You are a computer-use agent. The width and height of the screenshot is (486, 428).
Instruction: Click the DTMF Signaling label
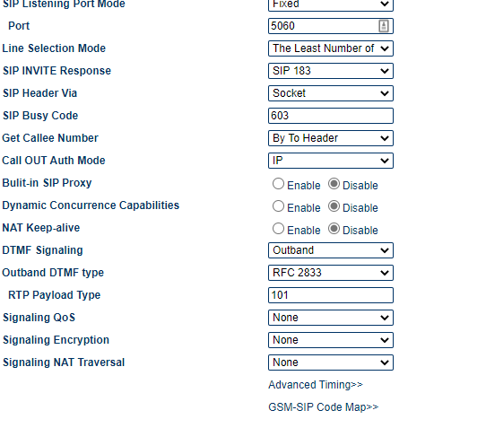(x=42, y=250)
